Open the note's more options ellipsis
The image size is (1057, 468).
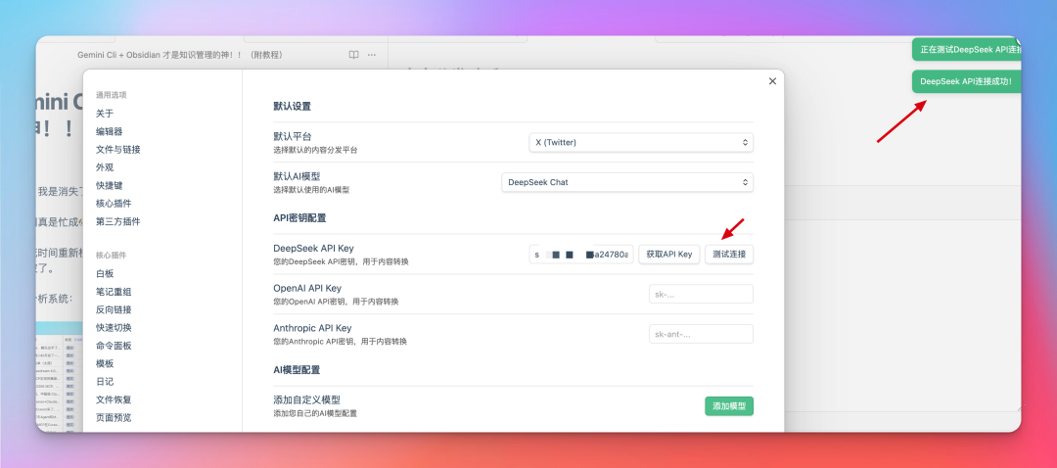click(372, 55)
